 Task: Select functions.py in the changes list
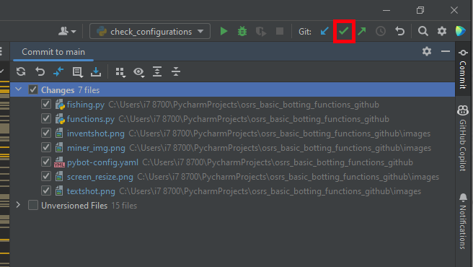pyautogui.click(x=91, y=119)
